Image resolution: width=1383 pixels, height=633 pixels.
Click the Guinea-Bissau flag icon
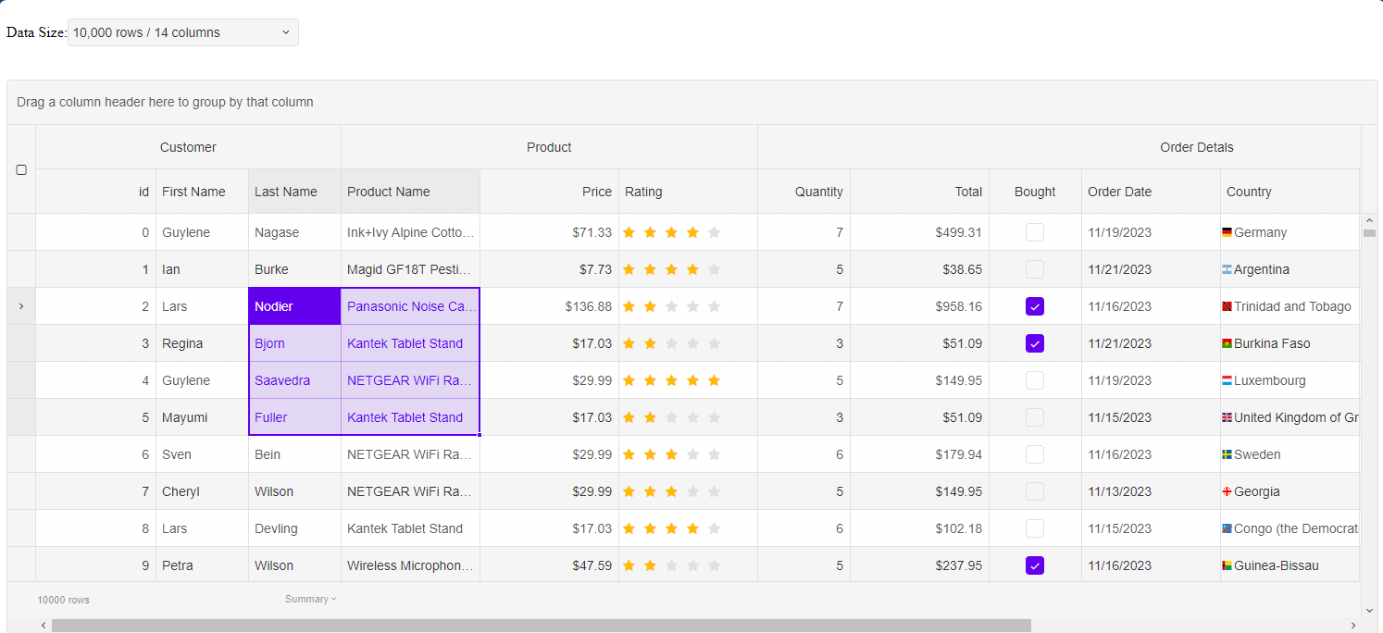(1227, 566)
